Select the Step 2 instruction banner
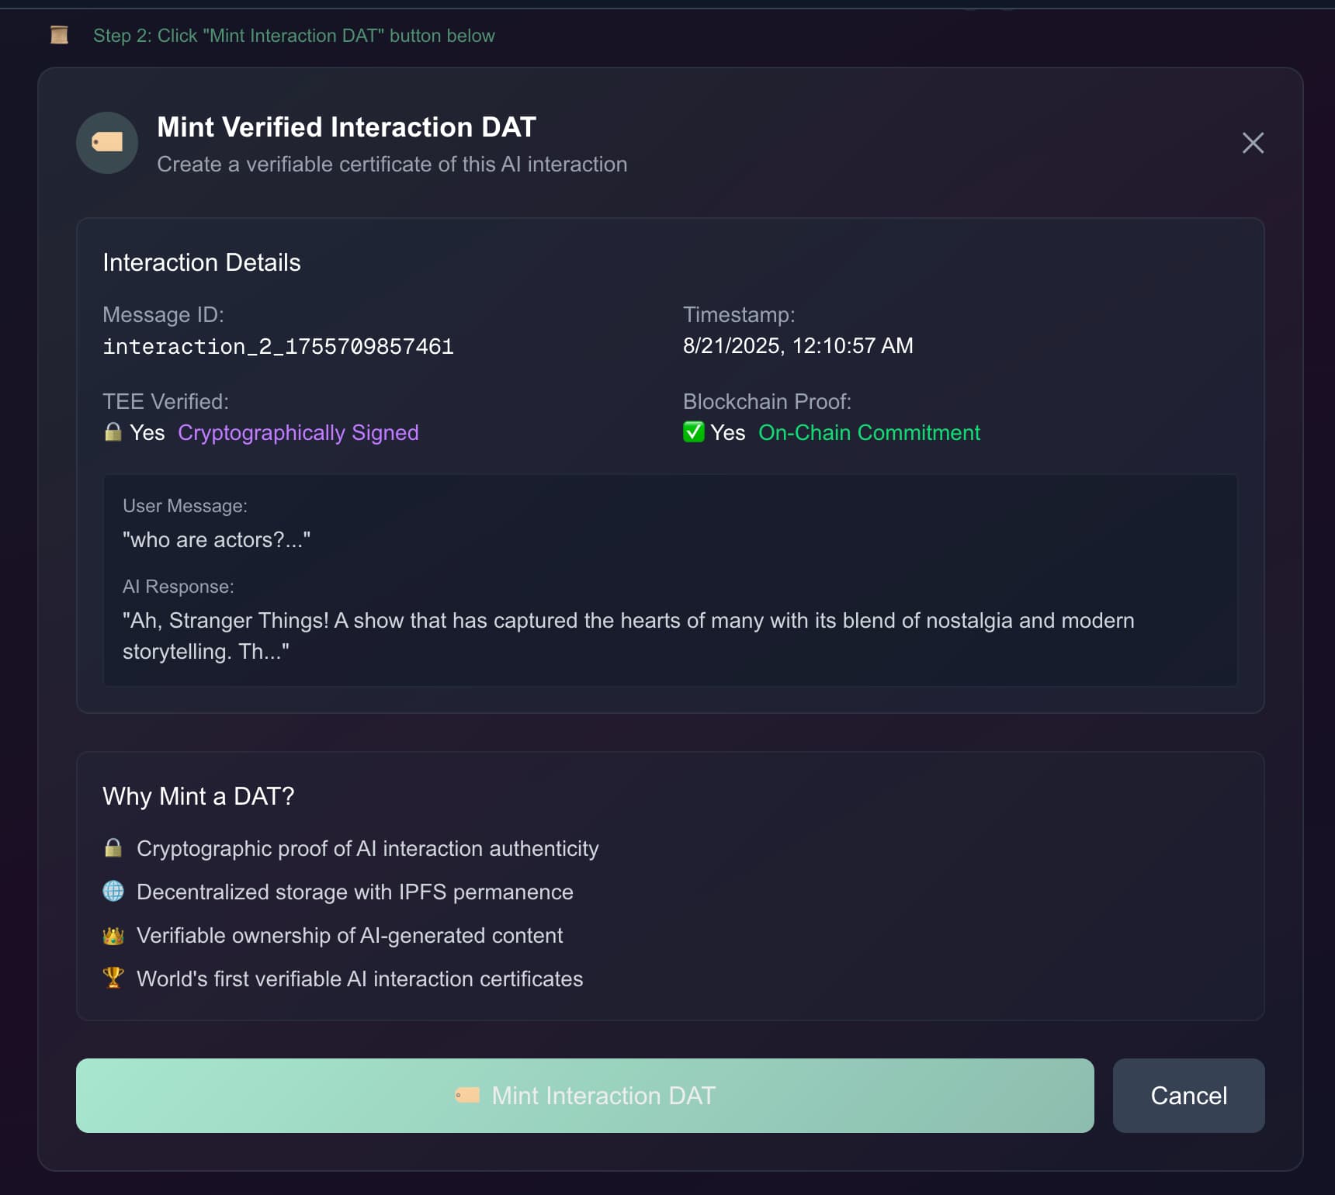1335x1195 pixels. point(294,35)
